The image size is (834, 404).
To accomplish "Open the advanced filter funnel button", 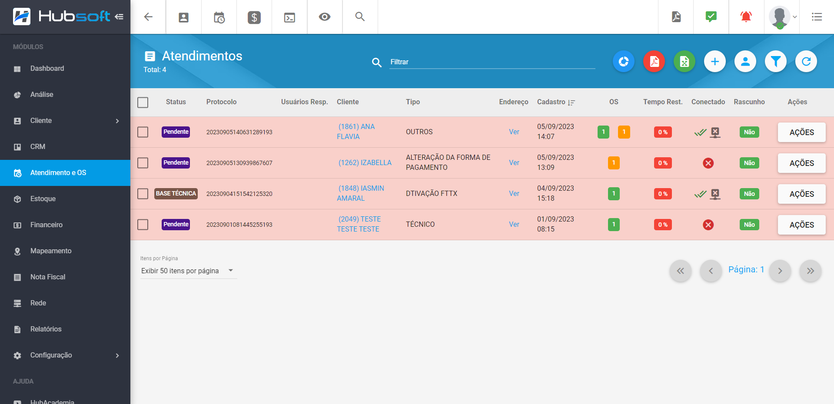I will [776, 62].
